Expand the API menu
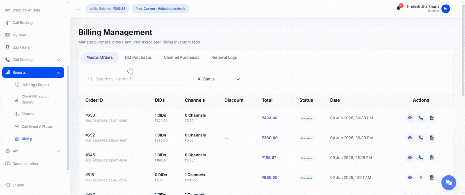465x195 pixels. point(33,151)
